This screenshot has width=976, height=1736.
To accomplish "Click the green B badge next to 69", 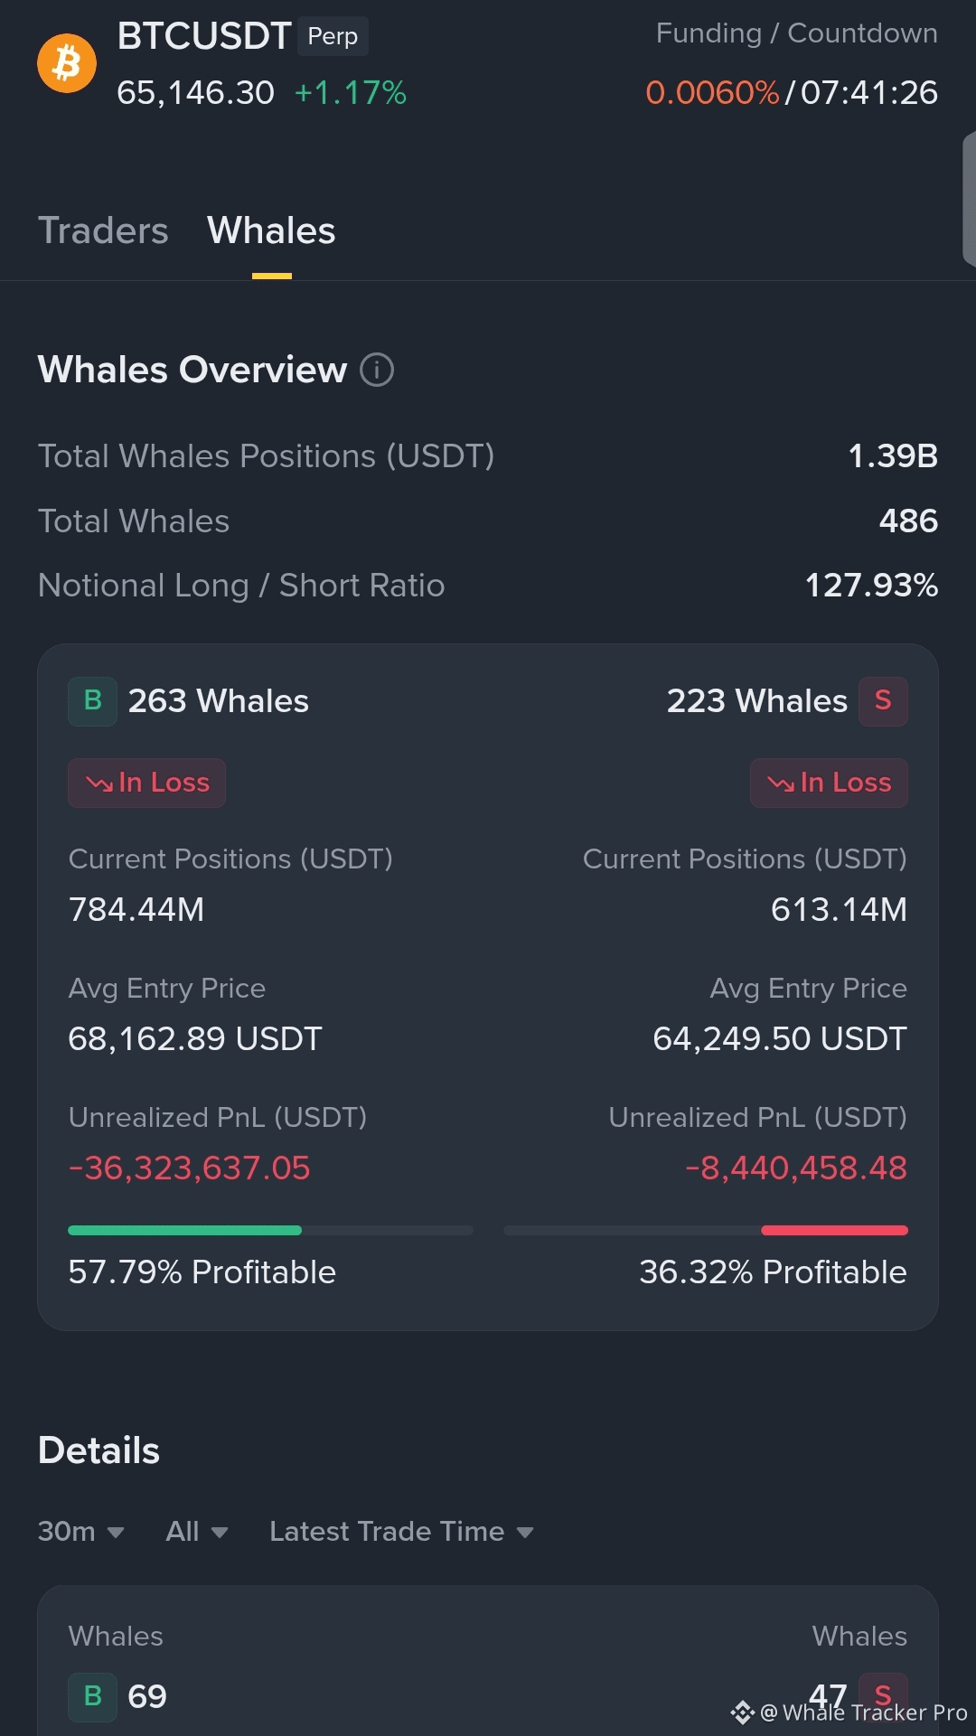I will pyautogui.click(x=92, y=1696).
